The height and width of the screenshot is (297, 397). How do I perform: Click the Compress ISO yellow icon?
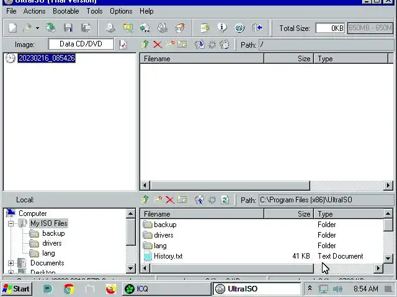(128, 28)
